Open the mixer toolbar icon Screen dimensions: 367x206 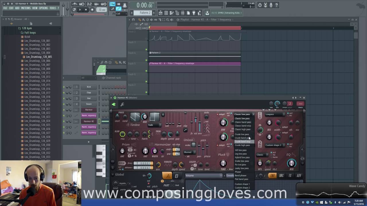[183, 13]
